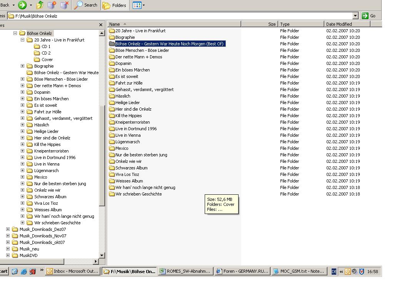The height and width of the screenshot is (295, 394).
Task: Click Dopamin folder icon in file list
Action: pos(112,63)
